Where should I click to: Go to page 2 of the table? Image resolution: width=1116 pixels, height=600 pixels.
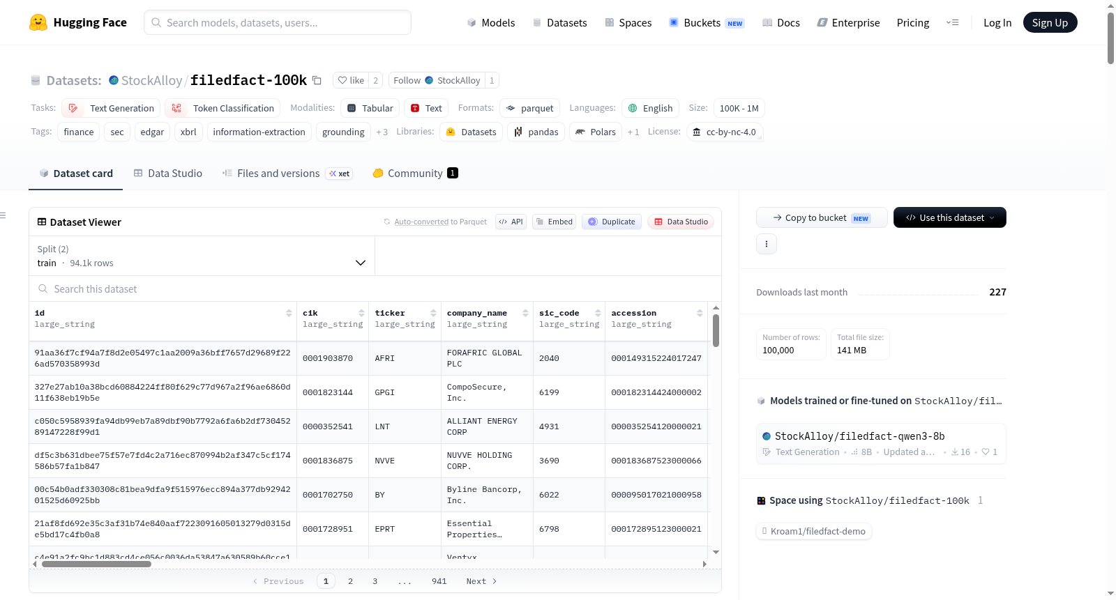(350, 581)
